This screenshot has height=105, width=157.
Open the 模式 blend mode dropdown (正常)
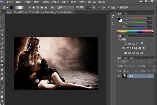click(65, 8)
